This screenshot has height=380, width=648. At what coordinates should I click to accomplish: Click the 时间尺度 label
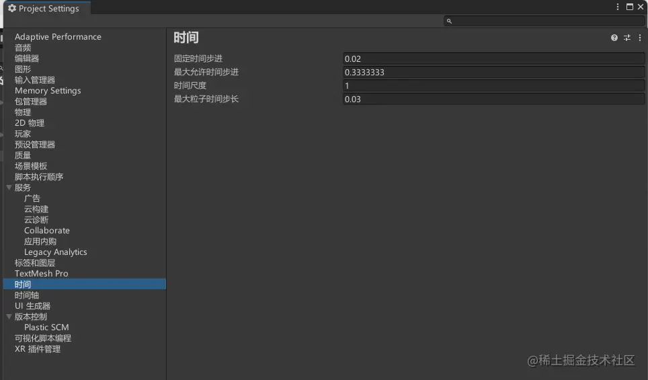pos(190,85)
